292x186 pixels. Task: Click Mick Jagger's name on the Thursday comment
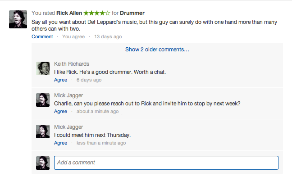coord(68,127)
